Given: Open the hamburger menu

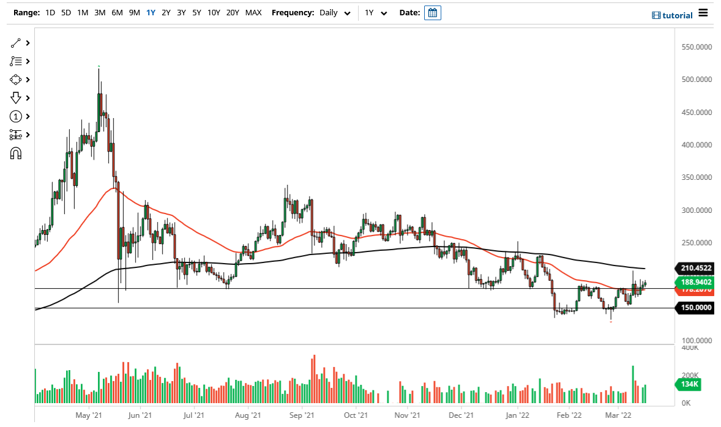Looking at the screenshot, I should [x=703, y=12].
